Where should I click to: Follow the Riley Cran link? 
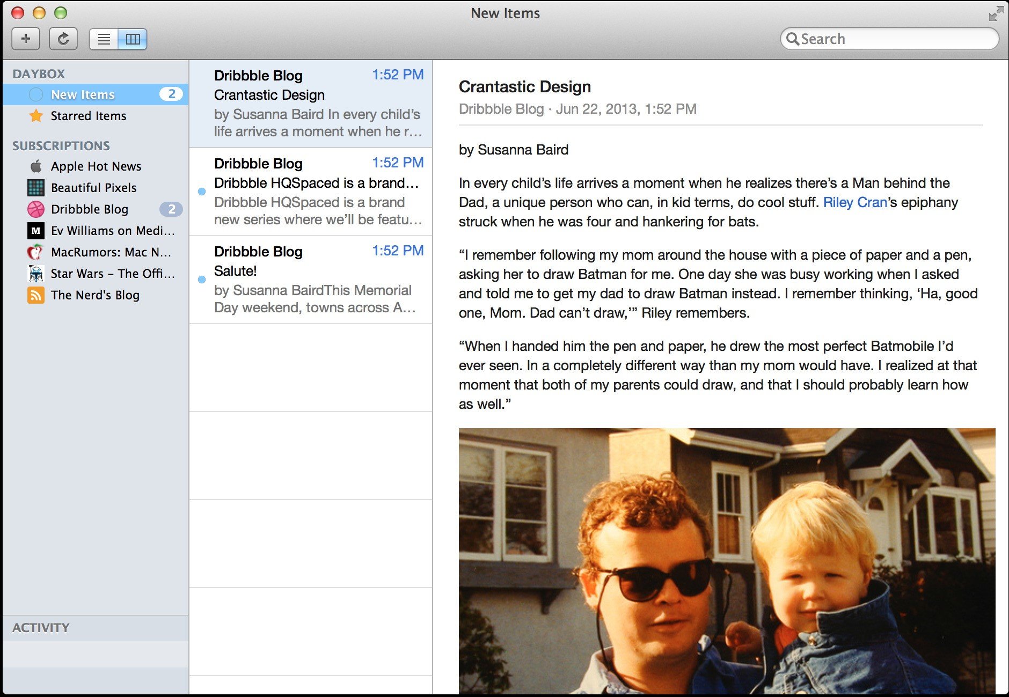tap(855, 202)
